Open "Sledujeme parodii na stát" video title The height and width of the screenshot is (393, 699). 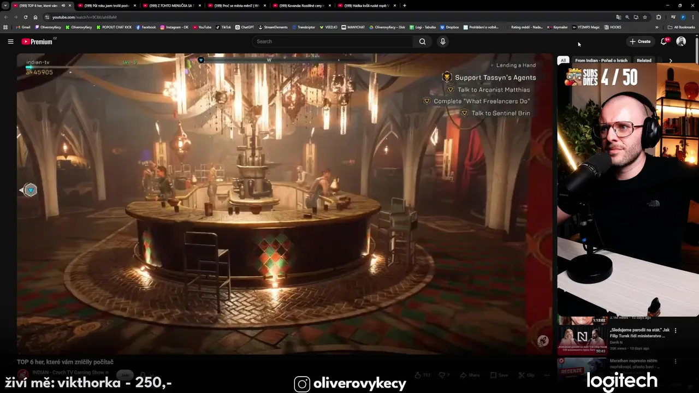[x=640, y=333]
